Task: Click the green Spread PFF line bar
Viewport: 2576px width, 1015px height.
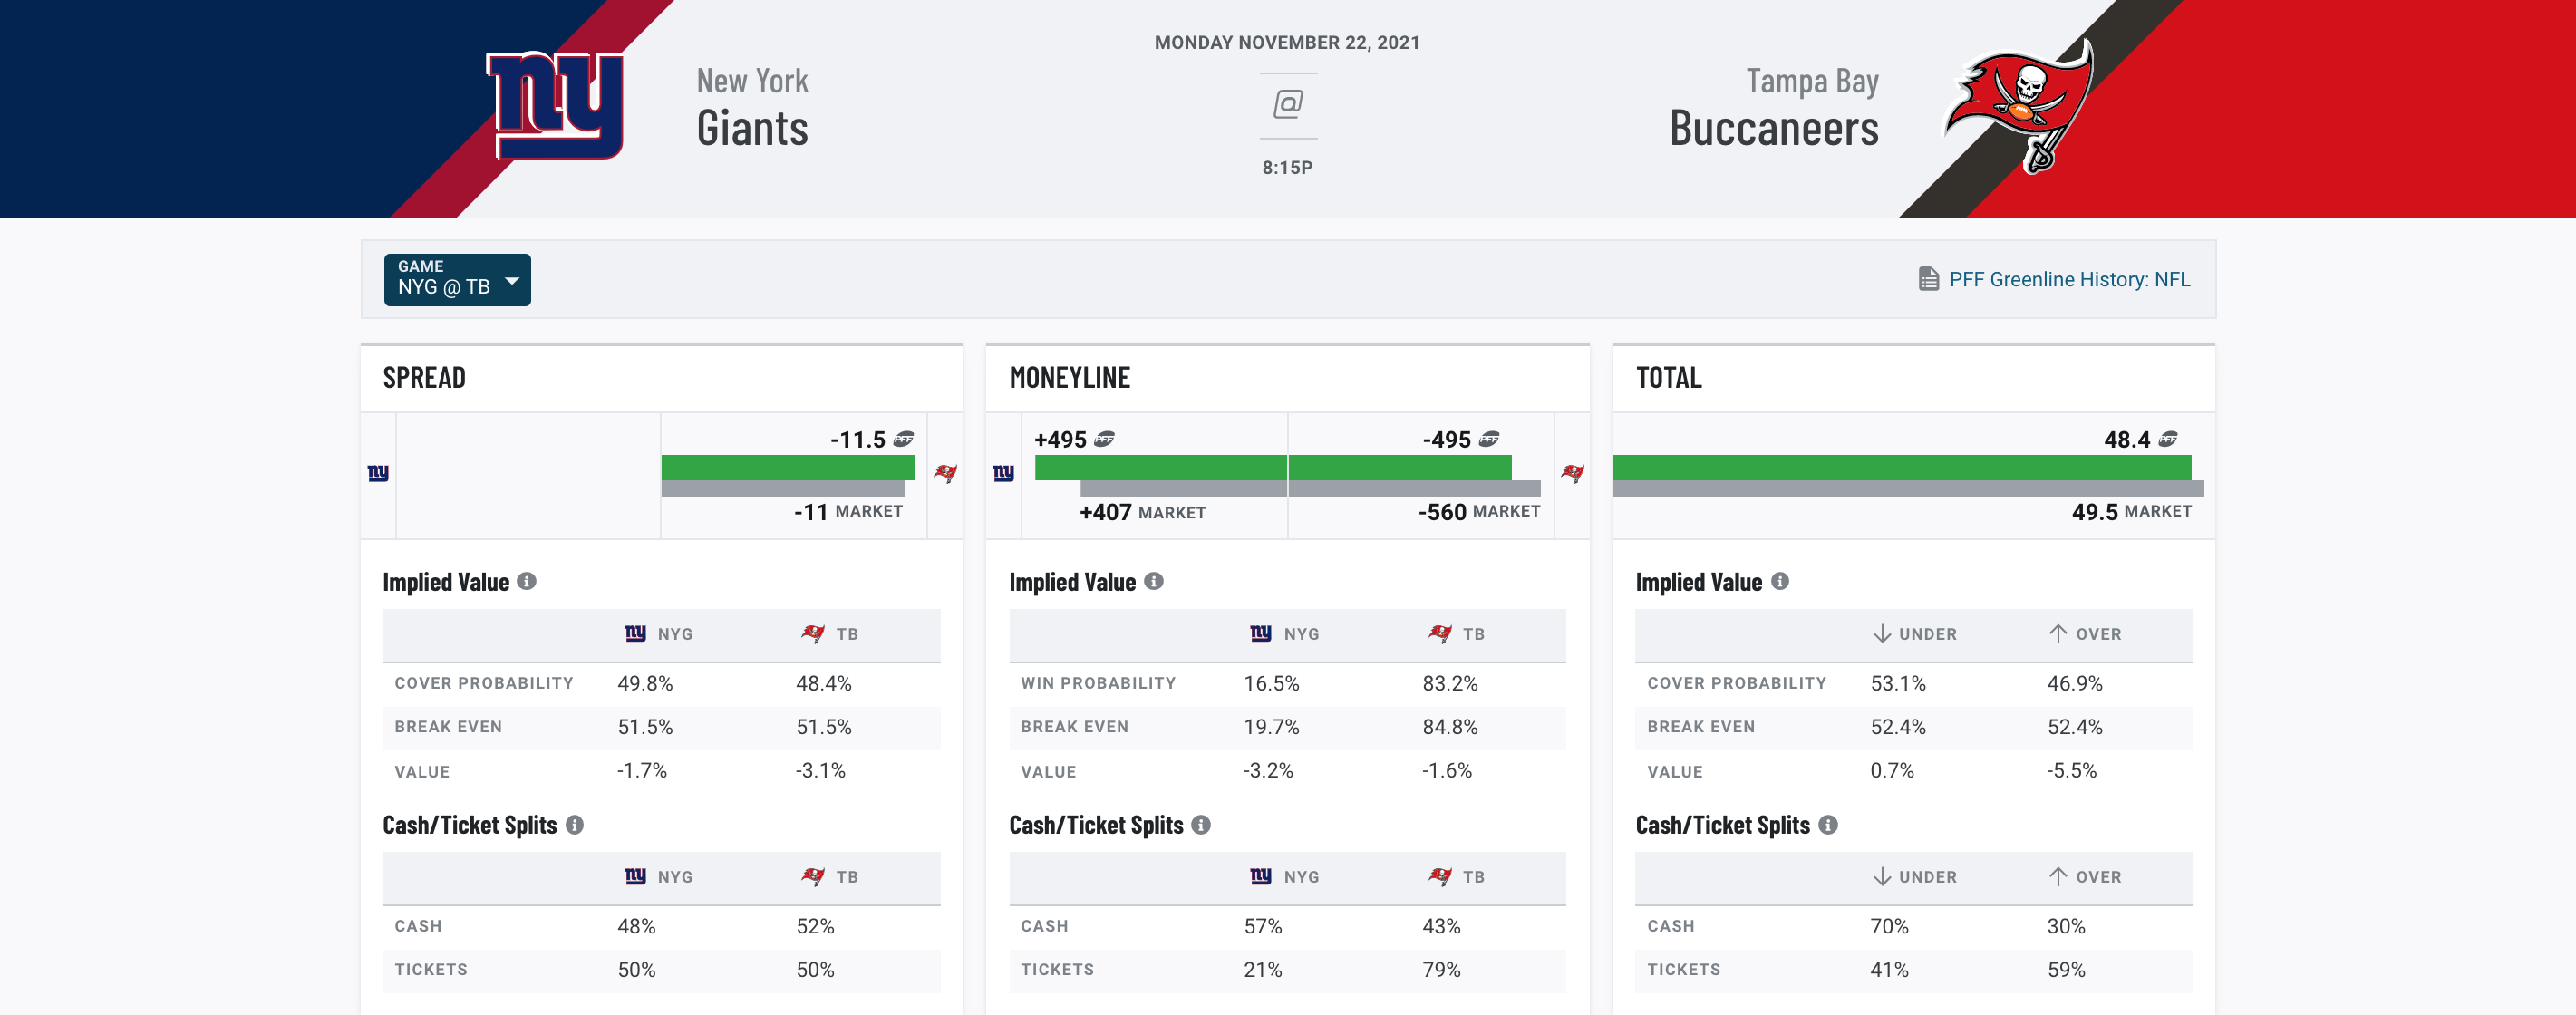Action: click(788, 467)
